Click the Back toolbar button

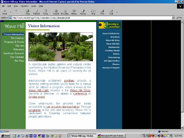pos(5,12)
